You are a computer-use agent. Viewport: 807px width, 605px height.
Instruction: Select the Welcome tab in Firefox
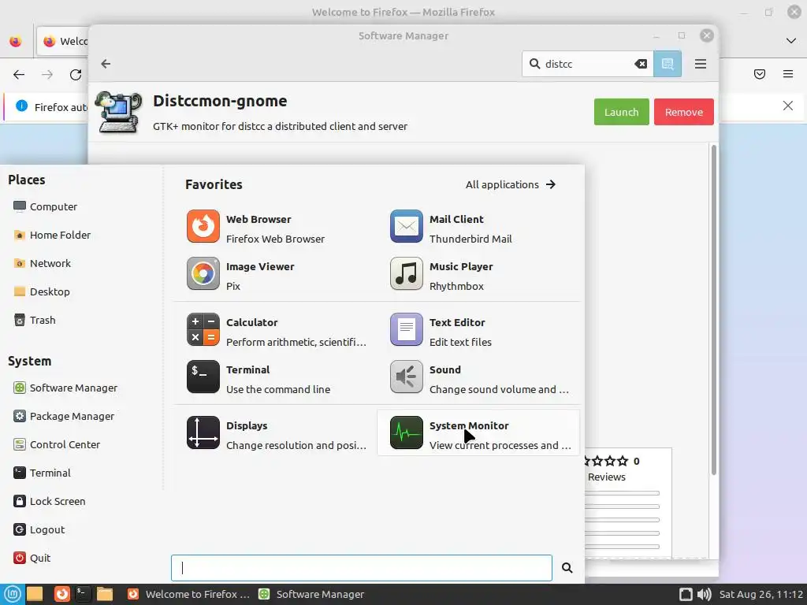63,41
